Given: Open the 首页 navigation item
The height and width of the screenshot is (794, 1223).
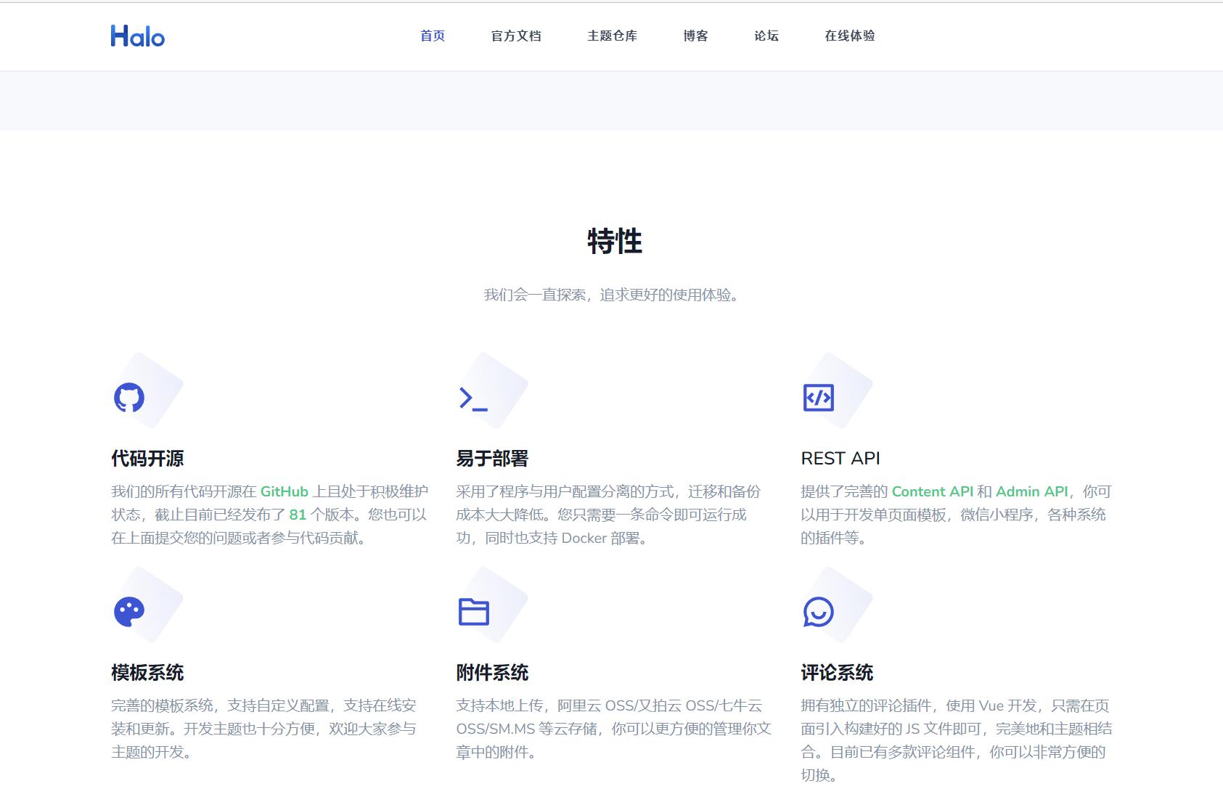Looking at the screenshot, I should click(x=432, y=36).
